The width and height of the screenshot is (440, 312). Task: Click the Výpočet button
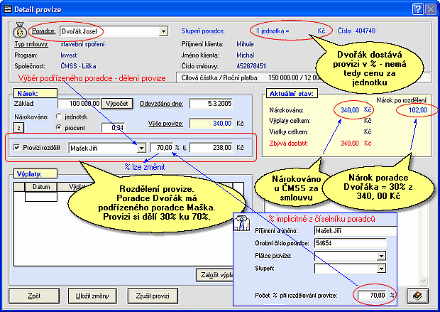[118, 103]
